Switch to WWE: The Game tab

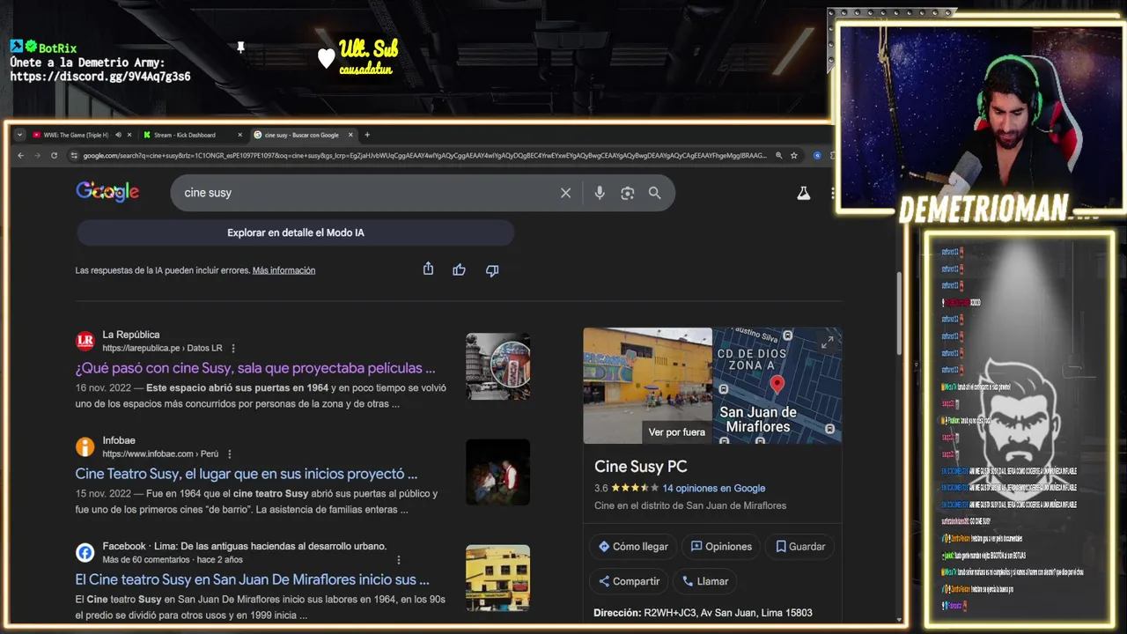click(76, 135)
